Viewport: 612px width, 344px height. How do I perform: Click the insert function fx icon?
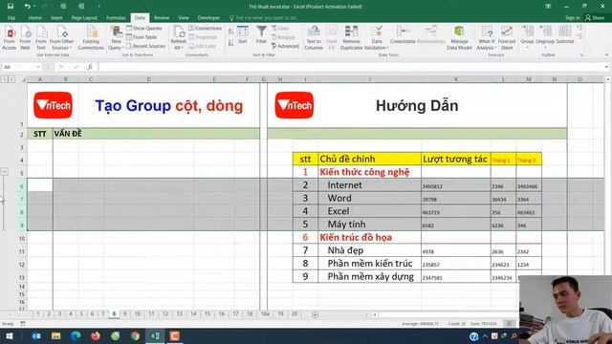(x=90, y=67)
